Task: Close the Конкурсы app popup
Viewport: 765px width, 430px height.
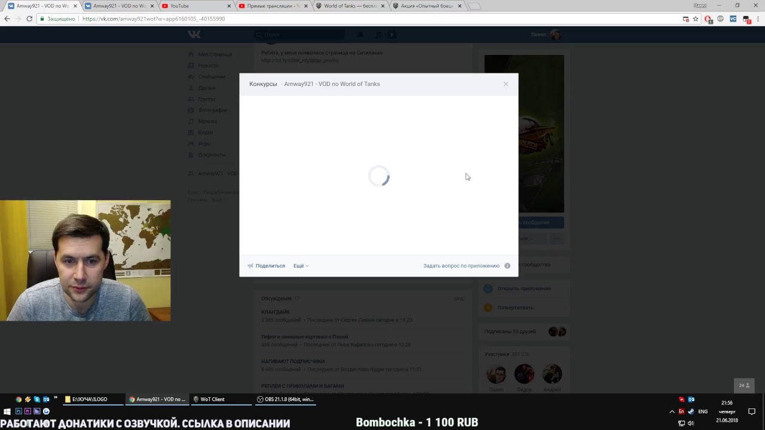Action: click(x=506, y=84)
